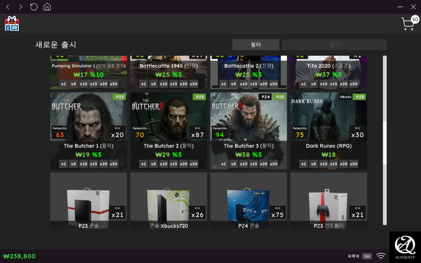The width and height of the screenshot is (421, 263).
Task: Select x5 under Battlecattle 1945
Action: (154, 84)
